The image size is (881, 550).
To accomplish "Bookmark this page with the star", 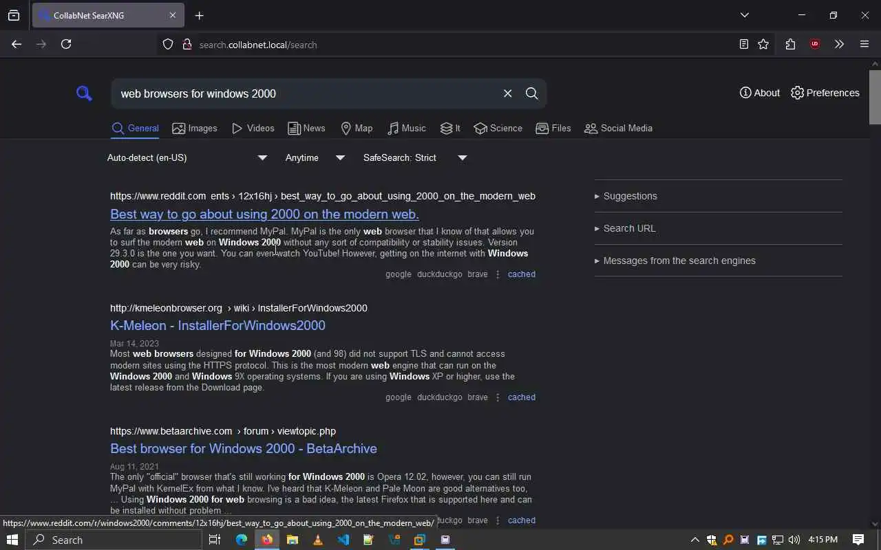I will (763, 44).
